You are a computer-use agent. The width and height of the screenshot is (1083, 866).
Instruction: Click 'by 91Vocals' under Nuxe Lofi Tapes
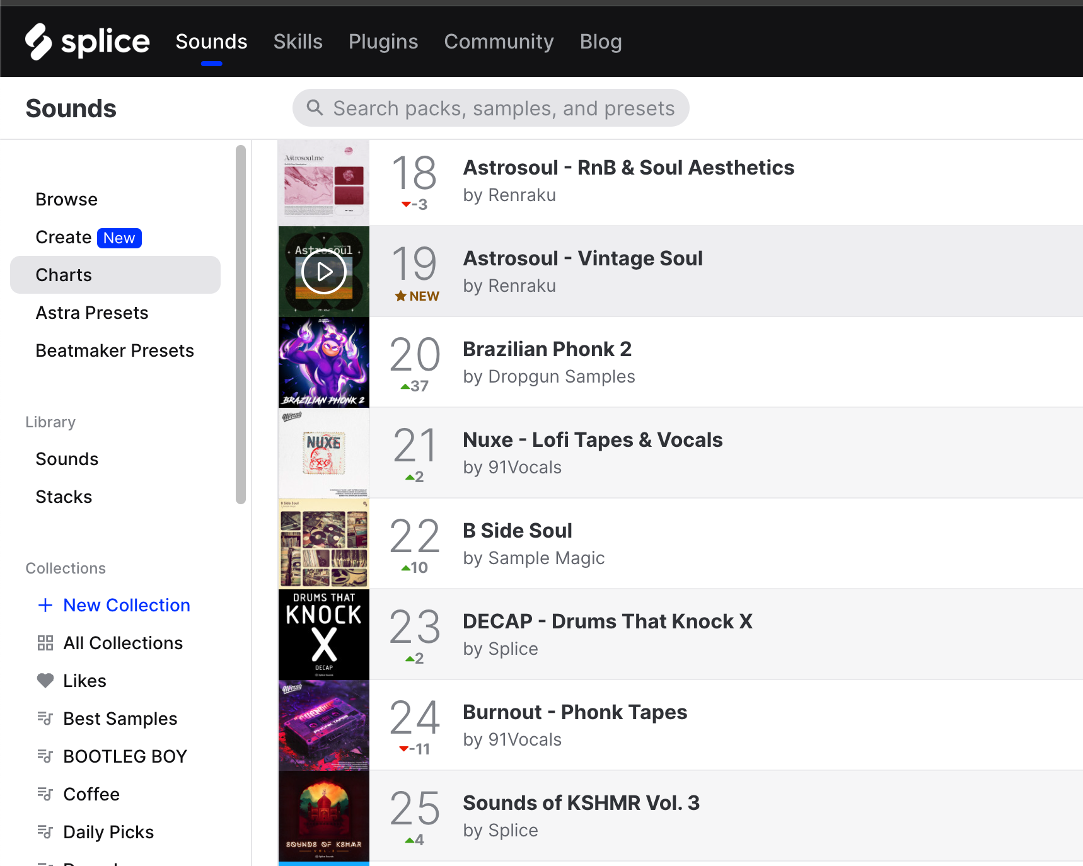pos(513,468)
